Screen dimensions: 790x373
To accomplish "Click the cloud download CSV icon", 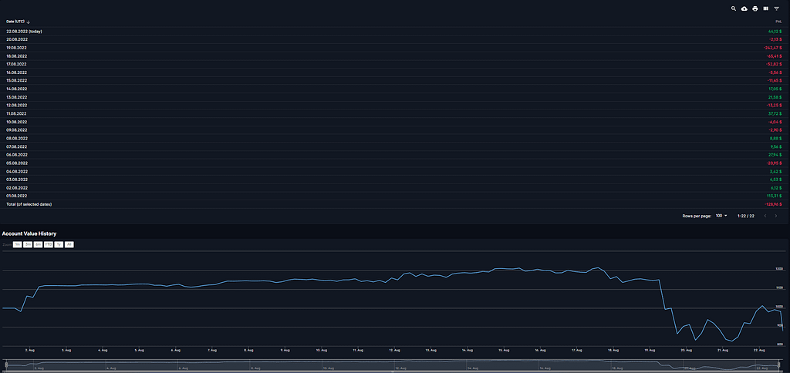I will (x=744, y=8).
